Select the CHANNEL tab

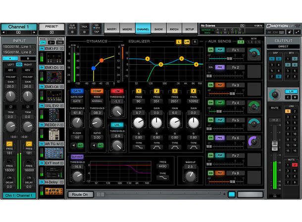click(143, 29)
